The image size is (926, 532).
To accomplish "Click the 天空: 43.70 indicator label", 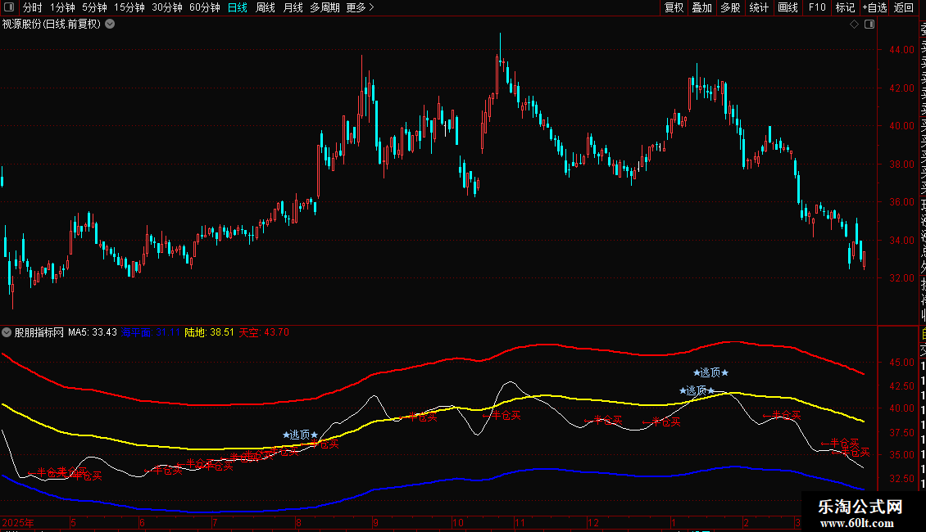I will pos(264,332).
